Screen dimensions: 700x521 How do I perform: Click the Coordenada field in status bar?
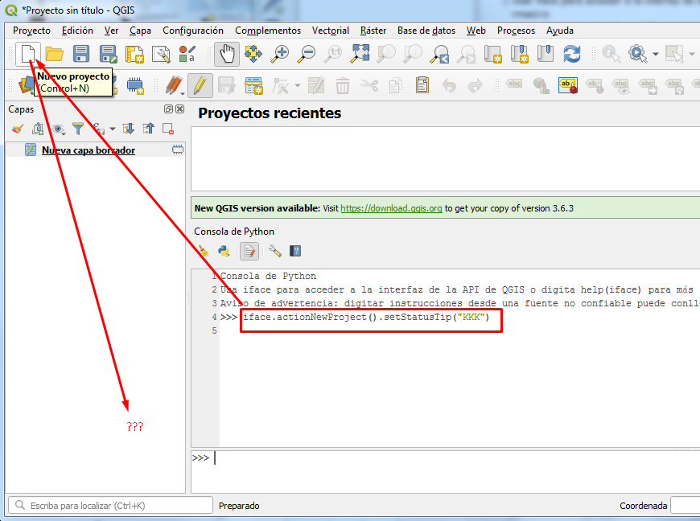coord(686,506)
